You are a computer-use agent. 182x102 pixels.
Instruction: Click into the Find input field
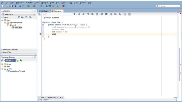tap(57, 14)
